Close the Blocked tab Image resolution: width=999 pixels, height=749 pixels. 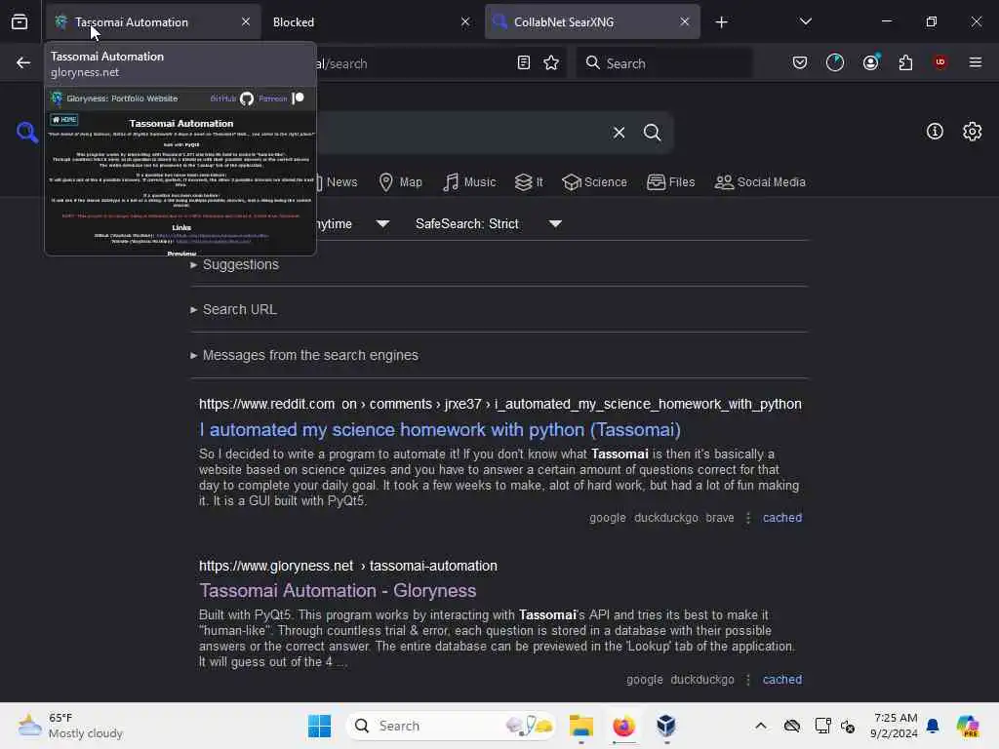tap(465, 21)
